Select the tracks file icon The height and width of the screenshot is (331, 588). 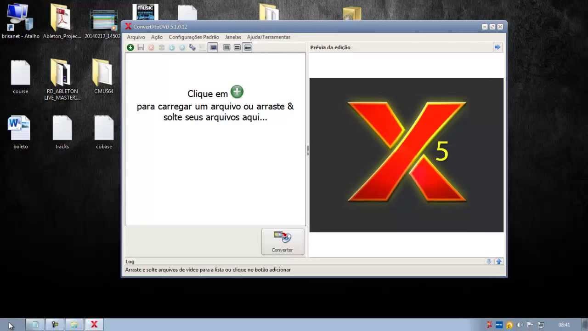click(62, 132)
